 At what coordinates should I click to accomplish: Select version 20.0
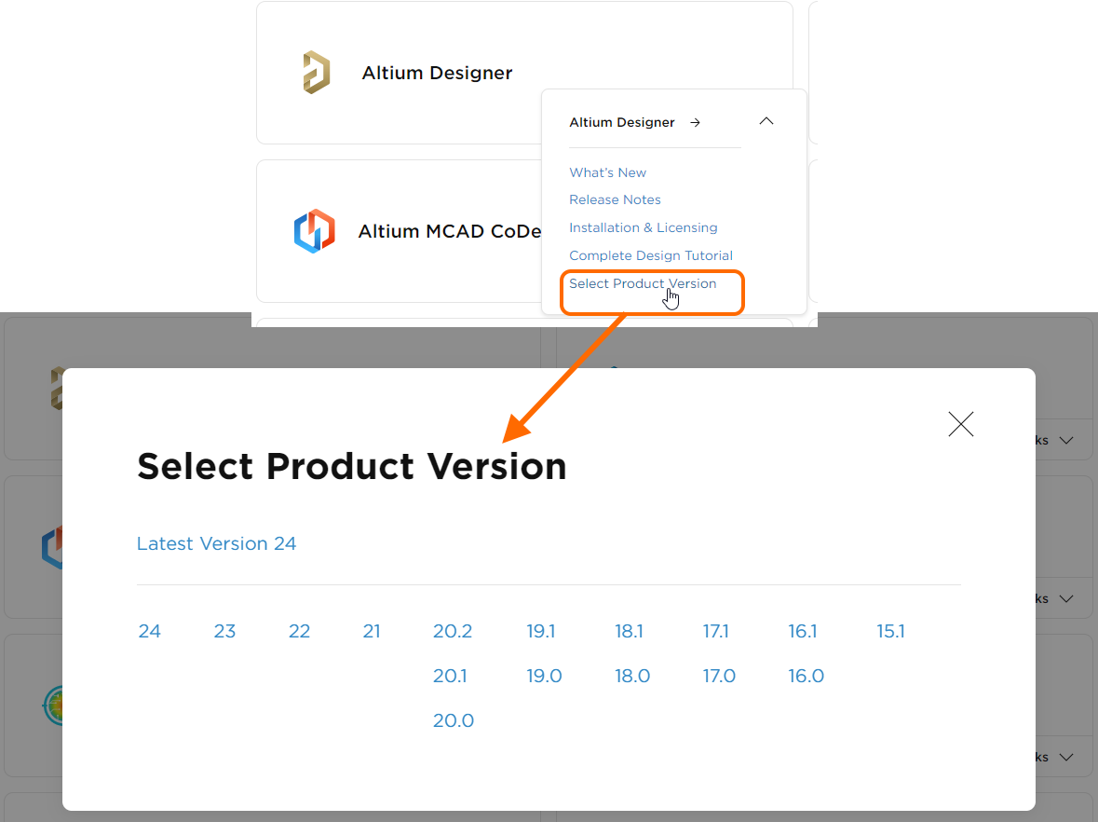453,721
